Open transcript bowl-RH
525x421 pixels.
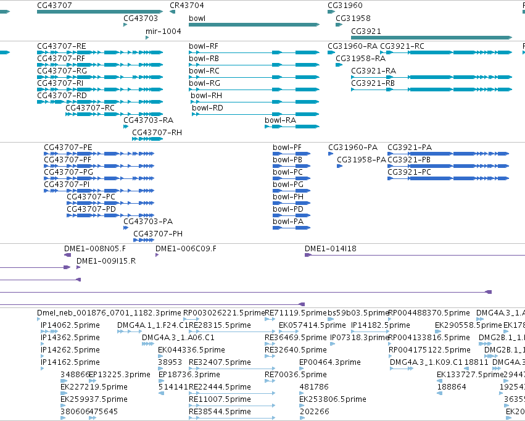coord(254,102)
